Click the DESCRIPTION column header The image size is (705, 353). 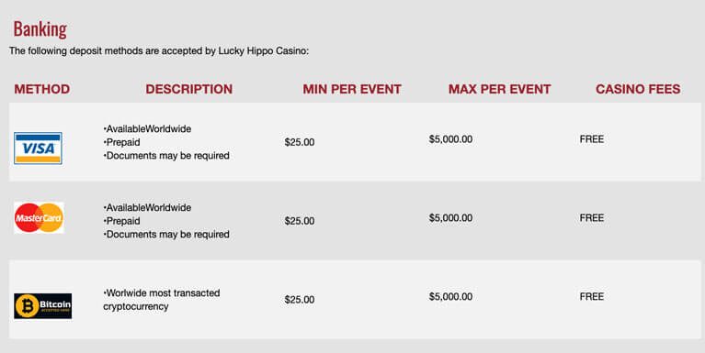[188, 89]
